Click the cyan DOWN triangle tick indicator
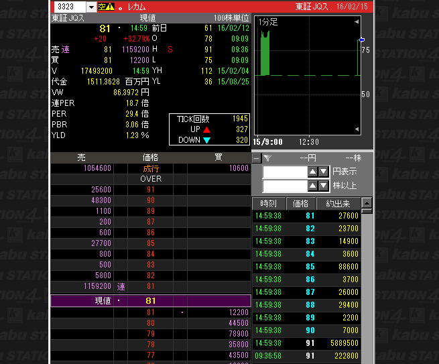The height and width of the screenshot is (364, 439). click(x=206, y=140)
